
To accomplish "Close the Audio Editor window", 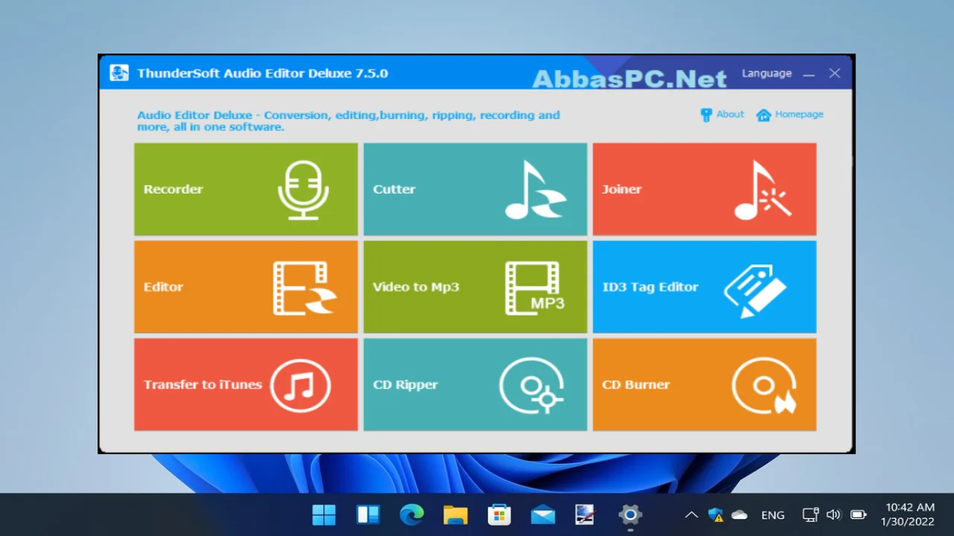I will [x=835, y=73].
